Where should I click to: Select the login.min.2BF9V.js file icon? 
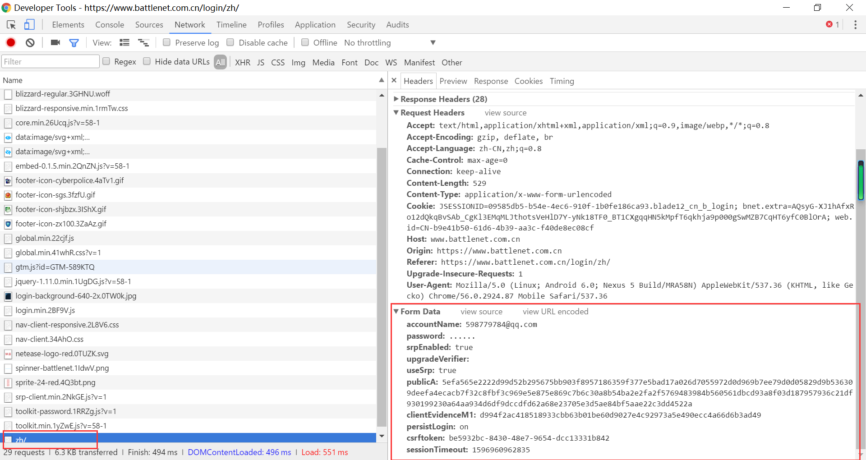(x=8, y=311)
